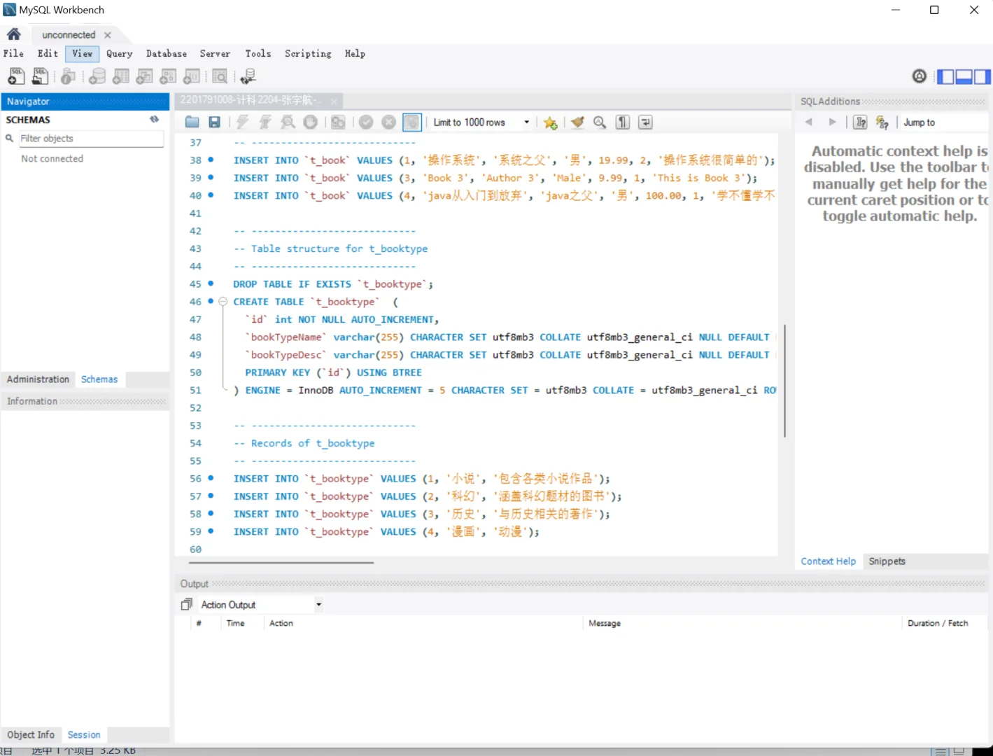The width and height of the screenshot is (993, 756).
Task: Commit the transaction checkmark icon
Action: 366,122
